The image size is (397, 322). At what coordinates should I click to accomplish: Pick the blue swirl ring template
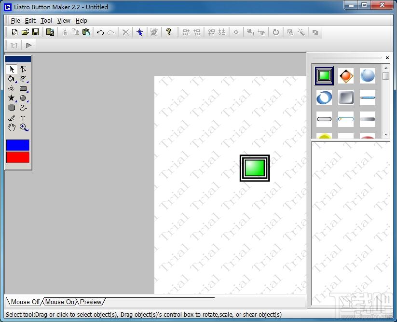(x=324, y=98)
